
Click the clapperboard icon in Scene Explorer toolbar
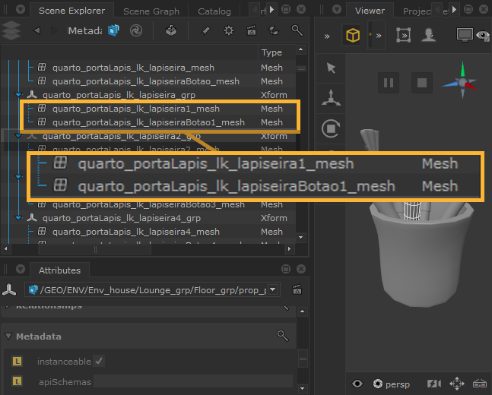251,31
